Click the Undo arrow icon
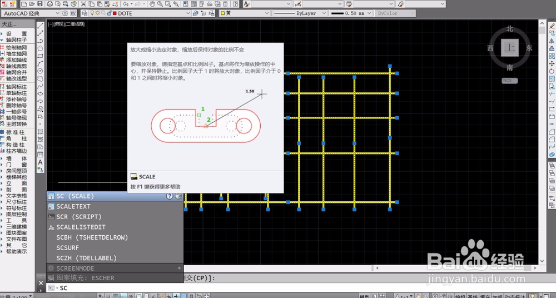This screenshot has height=298, width=556. pyautogui.click(x=125, y=4)
